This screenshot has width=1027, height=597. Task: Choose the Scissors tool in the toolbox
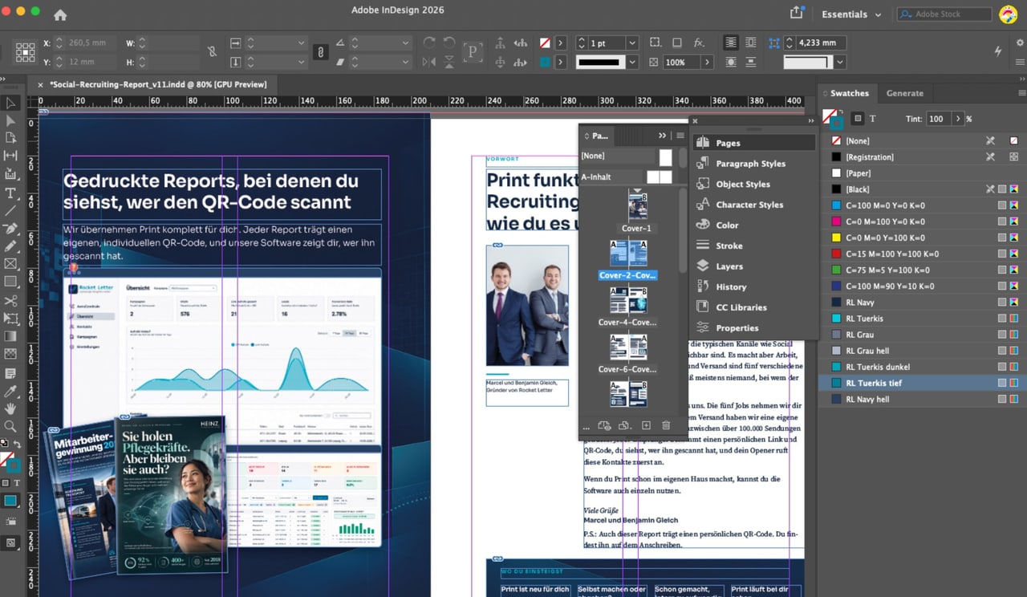point(11,301)
